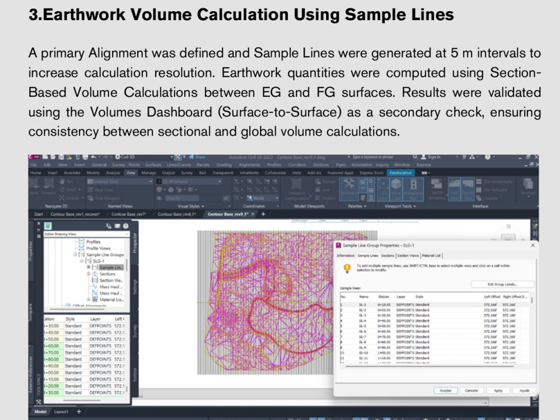Open the Surfaces menu
The height and width of the screenshot is (420, 560).
(x=153, y=165)
